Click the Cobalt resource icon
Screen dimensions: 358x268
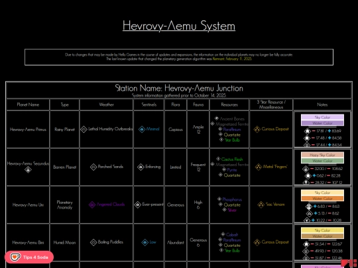(223, 234)
